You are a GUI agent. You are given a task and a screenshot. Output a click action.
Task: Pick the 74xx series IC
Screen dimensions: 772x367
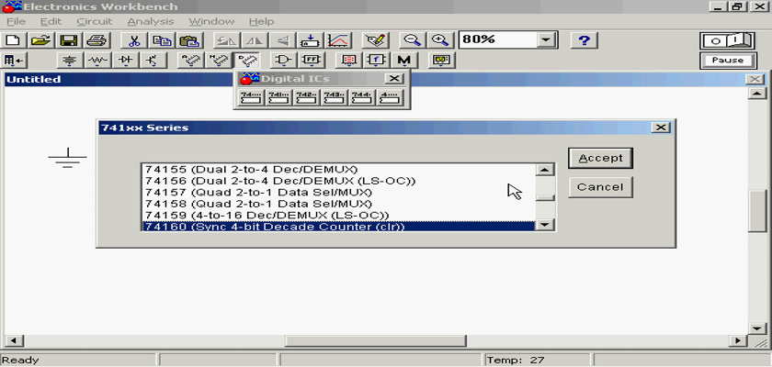(251, 97)
